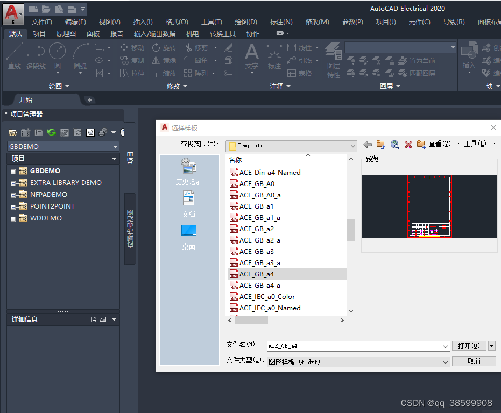
Task: Open History (历史记录) location in dialog
Action: pos(188,172)
